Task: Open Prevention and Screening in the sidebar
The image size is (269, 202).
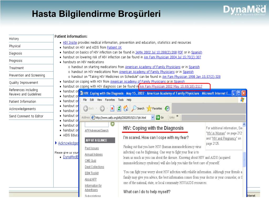Action: (27, 75)
